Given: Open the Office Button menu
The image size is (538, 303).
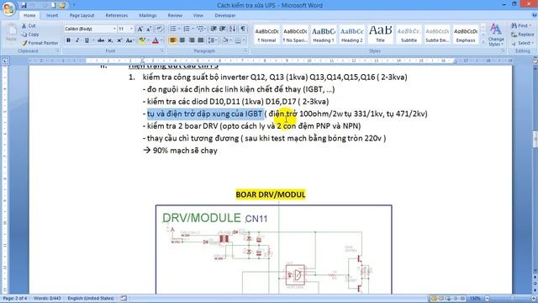Looking at the screenshot, I should point(8,8).
